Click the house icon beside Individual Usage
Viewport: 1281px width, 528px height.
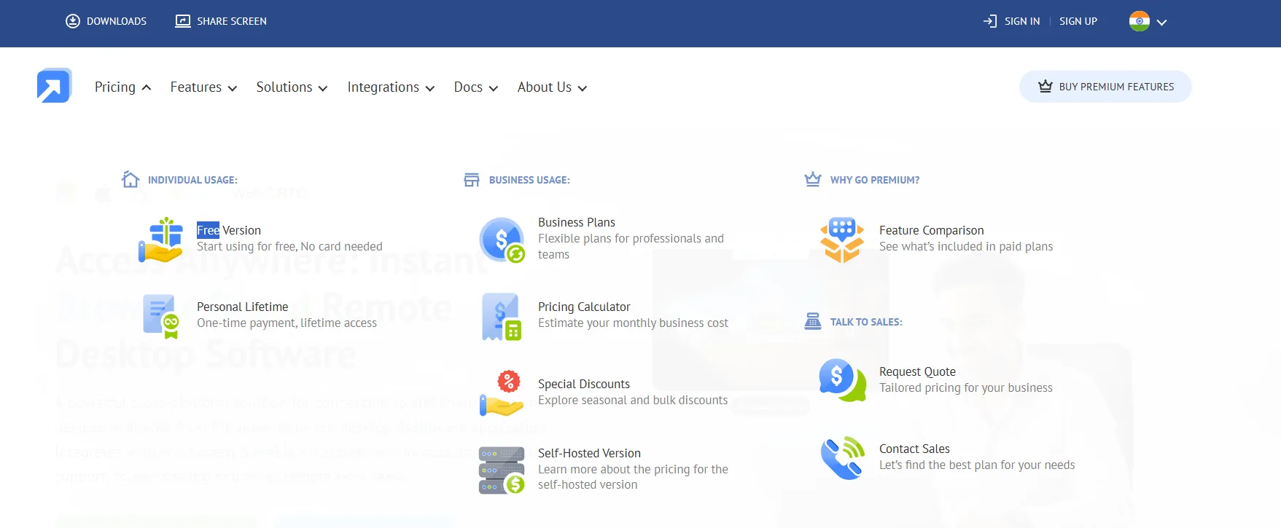pyautogui.click(x=131, y=179)
